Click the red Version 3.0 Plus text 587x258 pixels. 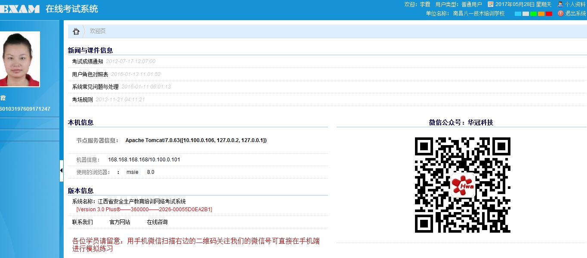[144, 209]
